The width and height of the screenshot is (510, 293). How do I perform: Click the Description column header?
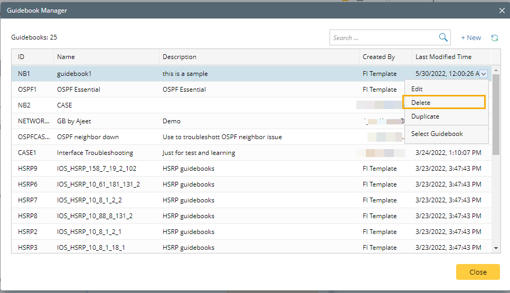[180, 57]
